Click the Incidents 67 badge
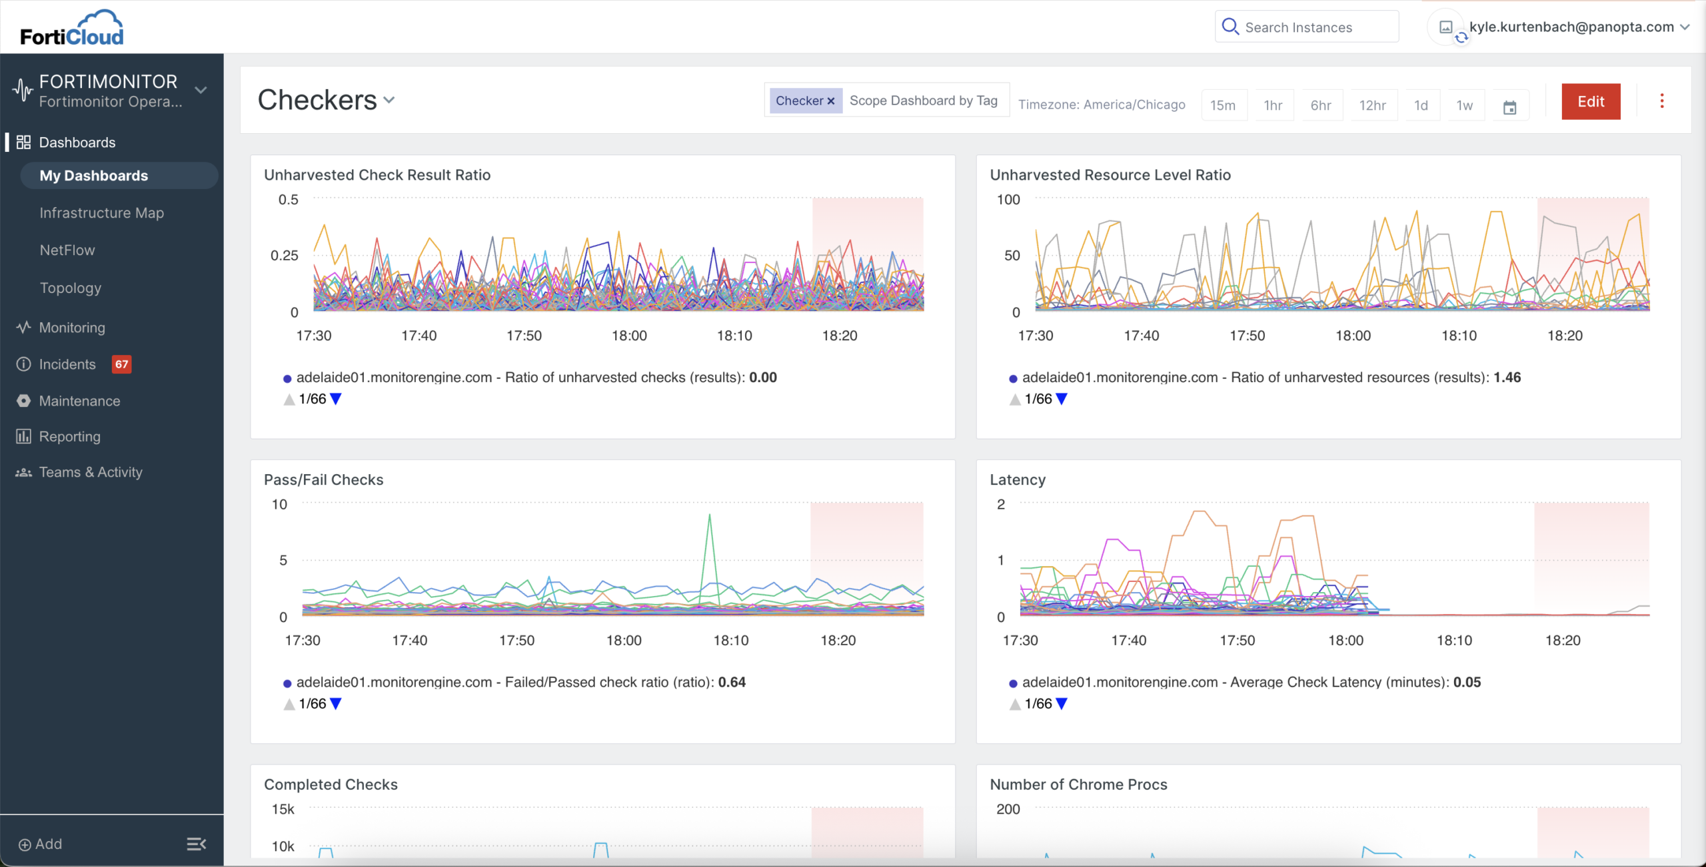Viewport: 1706px width, 867px height. point(121,364)
